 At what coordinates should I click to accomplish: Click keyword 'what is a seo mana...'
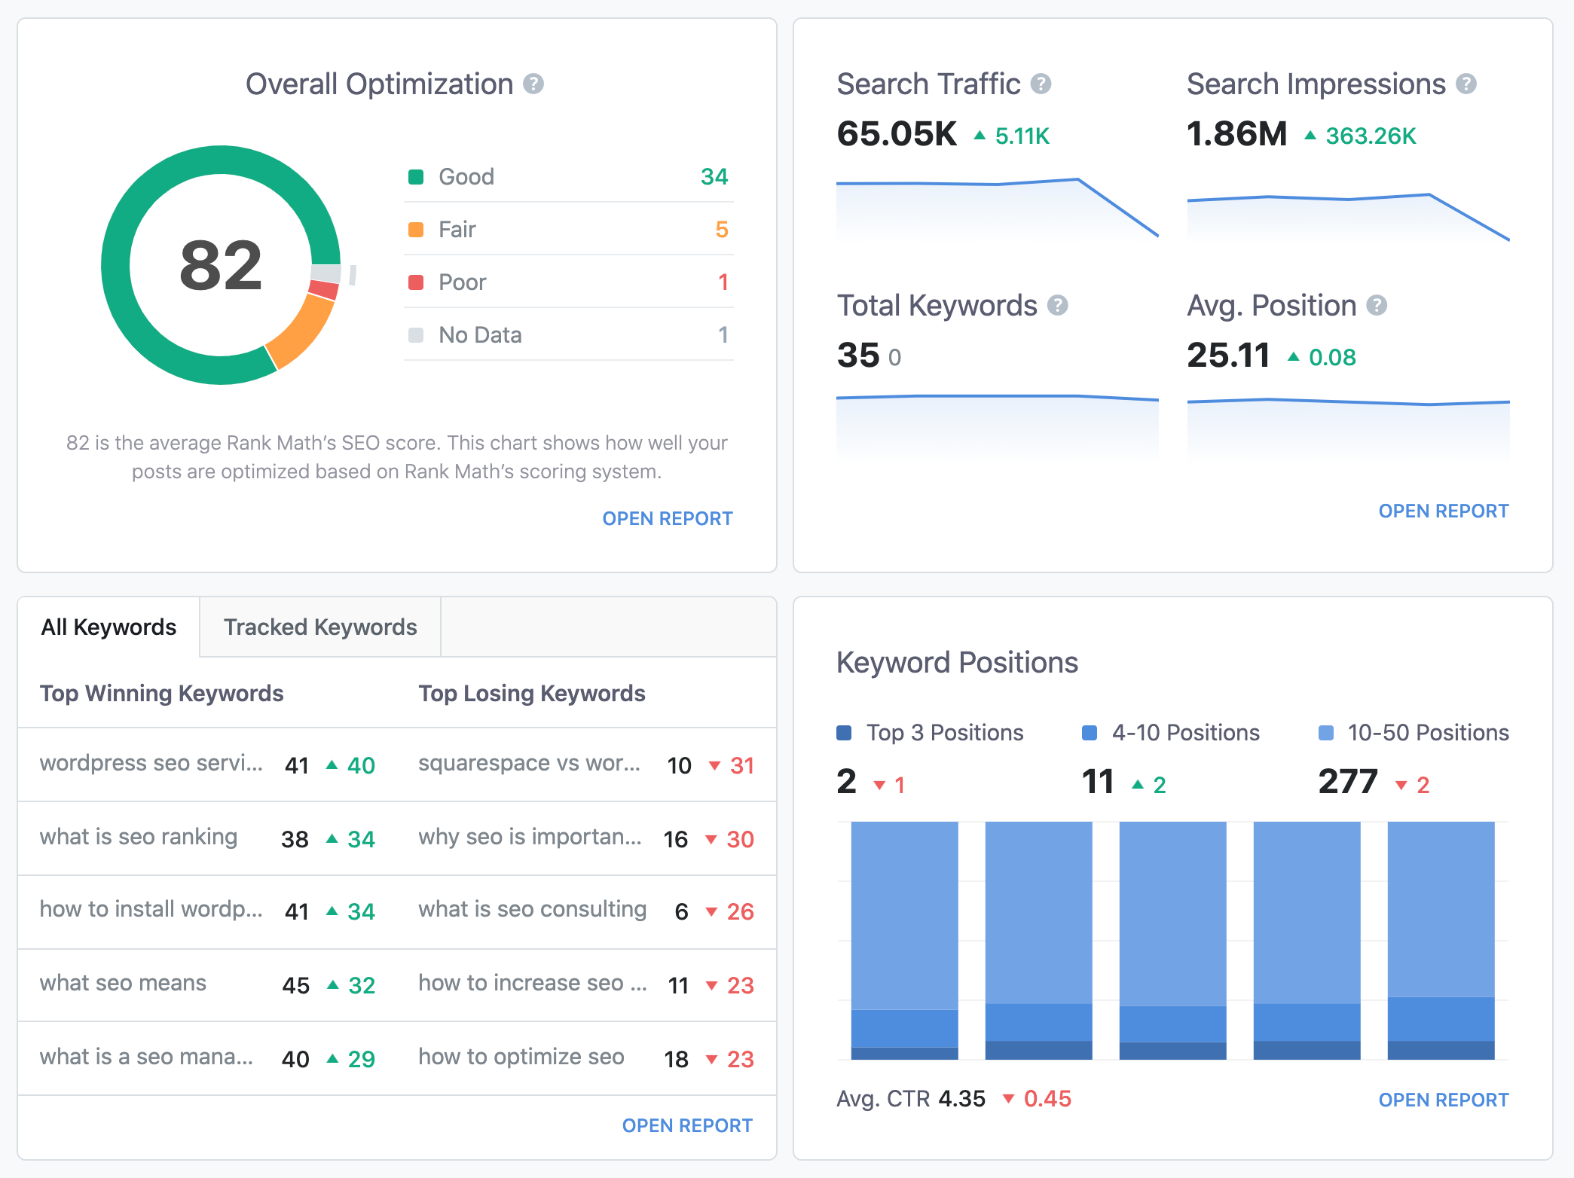tap(146, 1057)
